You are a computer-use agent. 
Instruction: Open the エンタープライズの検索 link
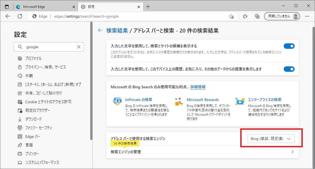pyautogui.click(x=264, y=100)
